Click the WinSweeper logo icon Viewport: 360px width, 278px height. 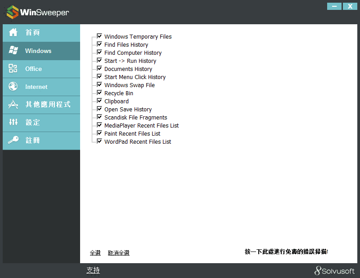pyautogui.click(x=11, y=12)
